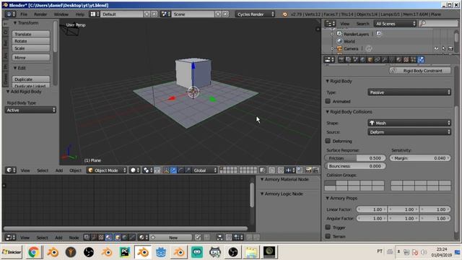462x260 pixels.
Task: Click the Scale button
Action: [31, 48]
